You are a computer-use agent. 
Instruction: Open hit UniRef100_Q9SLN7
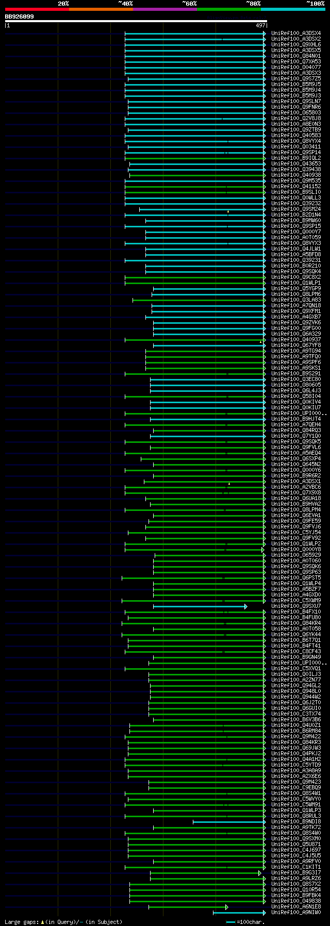coord(296,101)
